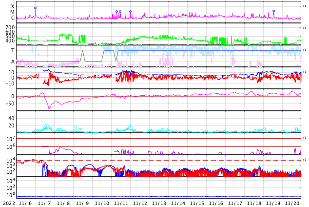
Task: Select the 11/7 date label
Action: click(x=44, y=203)
